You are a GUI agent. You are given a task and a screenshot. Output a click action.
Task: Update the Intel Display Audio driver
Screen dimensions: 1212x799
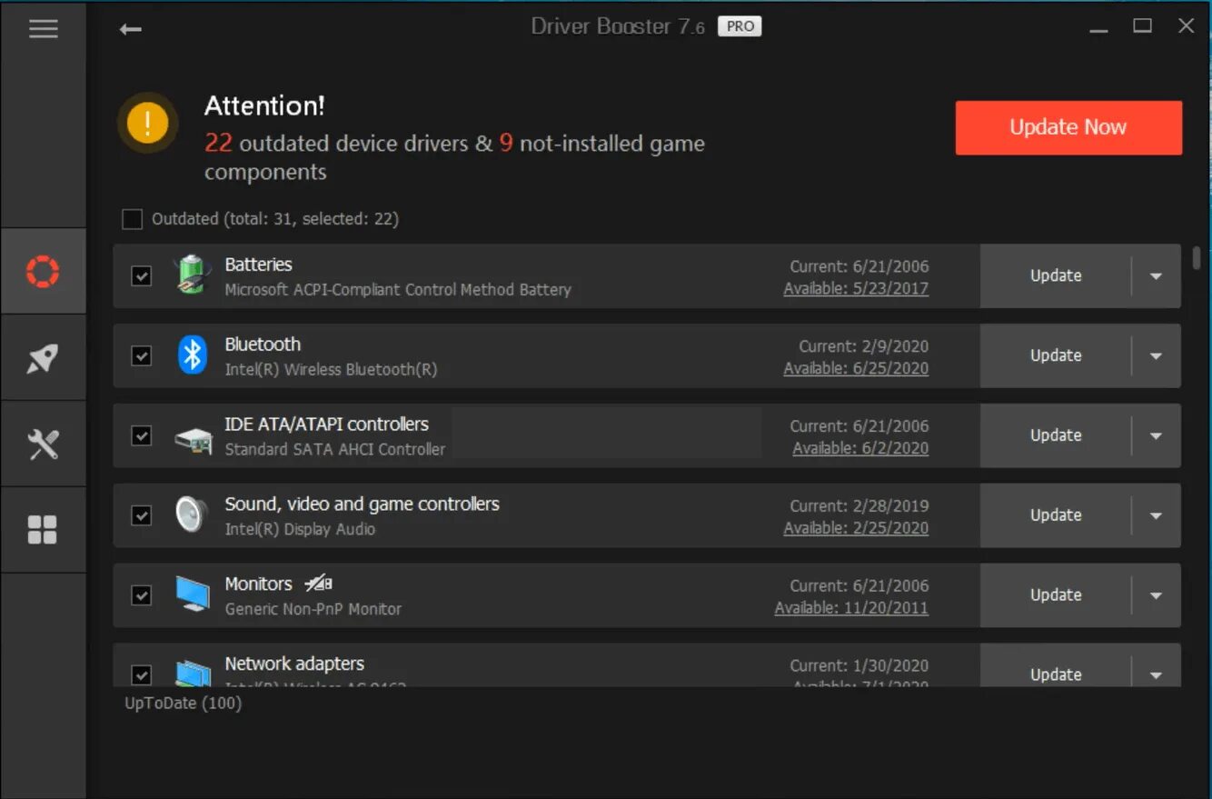tap(1056, 515)
